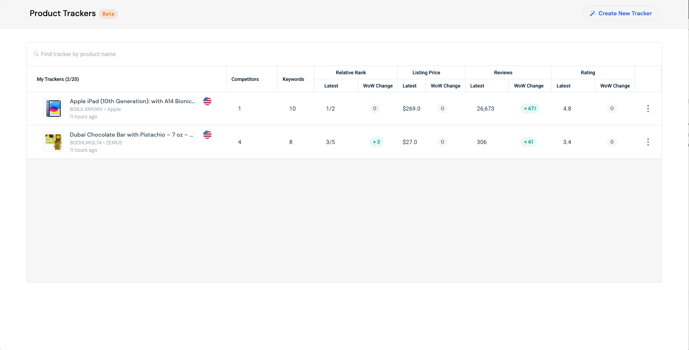Screen dimensions: 689x350
Task: Click the Competitors column header
Action: (x=245, y=79)
